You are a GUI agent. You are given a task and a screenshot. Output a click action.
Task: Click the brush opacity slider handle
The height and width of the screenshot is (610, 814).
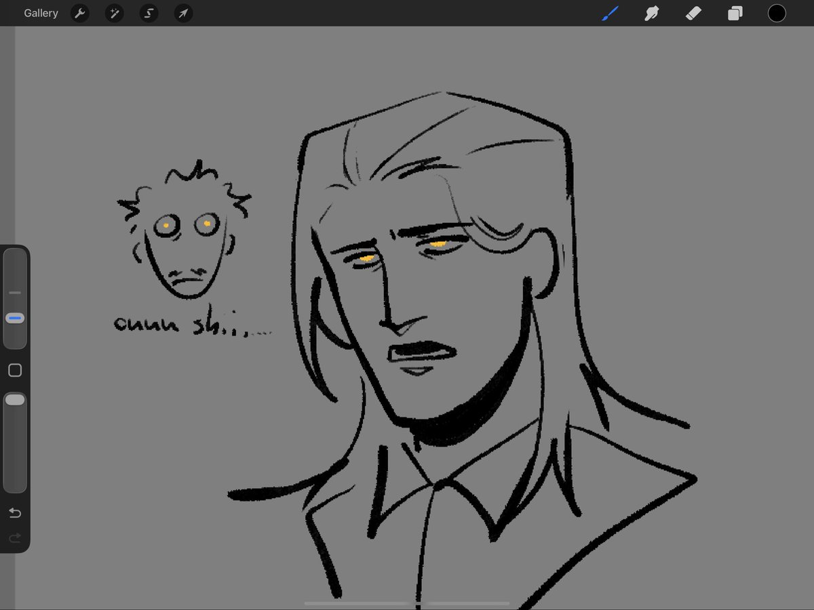tap(15, 400)
